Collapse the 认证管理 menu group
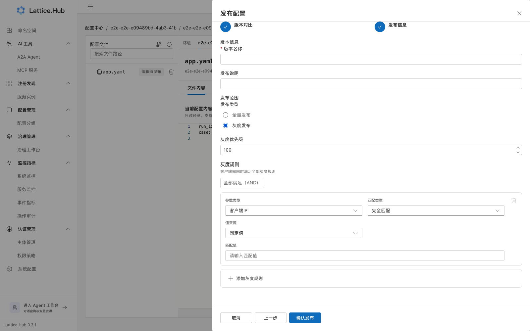The height and width of the screenshot is (331, 530). tap(68, 229)
